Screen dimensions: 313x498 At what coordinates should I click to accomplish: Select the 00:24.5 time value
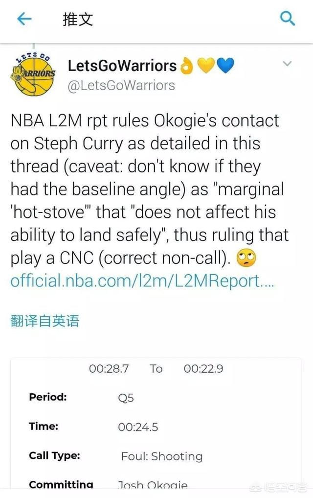138,427
